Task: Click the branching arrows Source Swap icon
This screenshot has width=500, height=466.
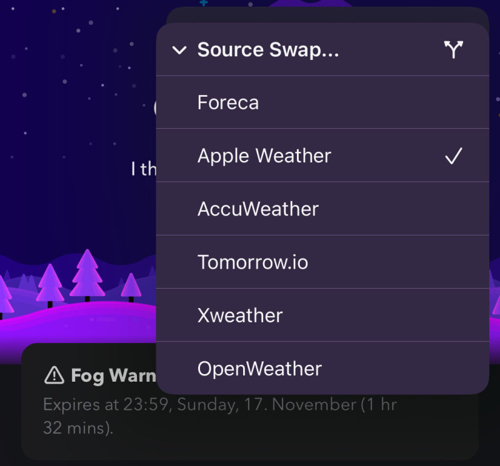Action: click(453, 50)
